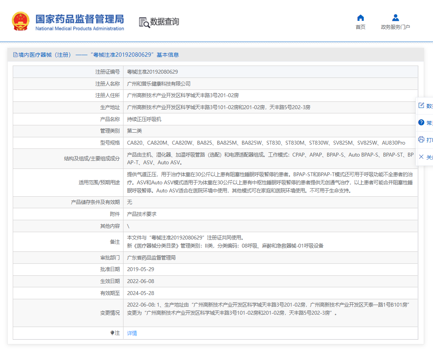Click the 型号规格 row label

110,143
